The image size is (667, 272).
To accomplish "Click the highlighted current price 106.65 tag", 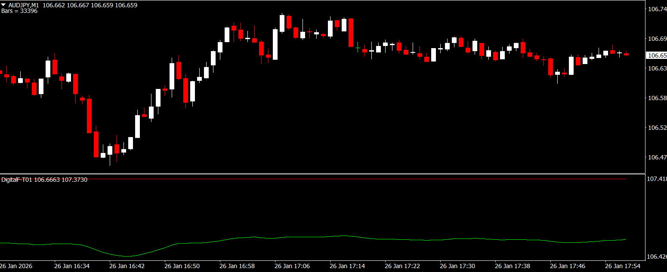I will point(656,55).
